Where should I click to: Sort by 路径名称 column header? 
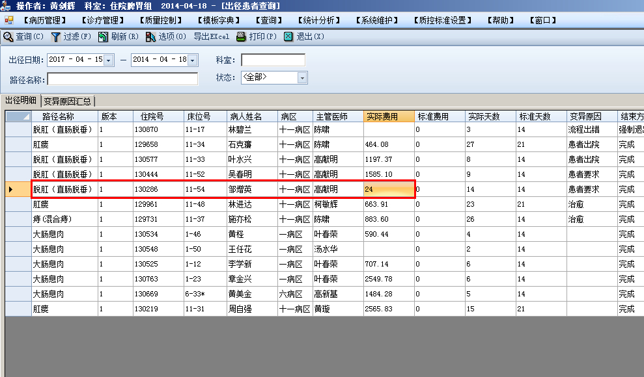click(x=64, y=116)
